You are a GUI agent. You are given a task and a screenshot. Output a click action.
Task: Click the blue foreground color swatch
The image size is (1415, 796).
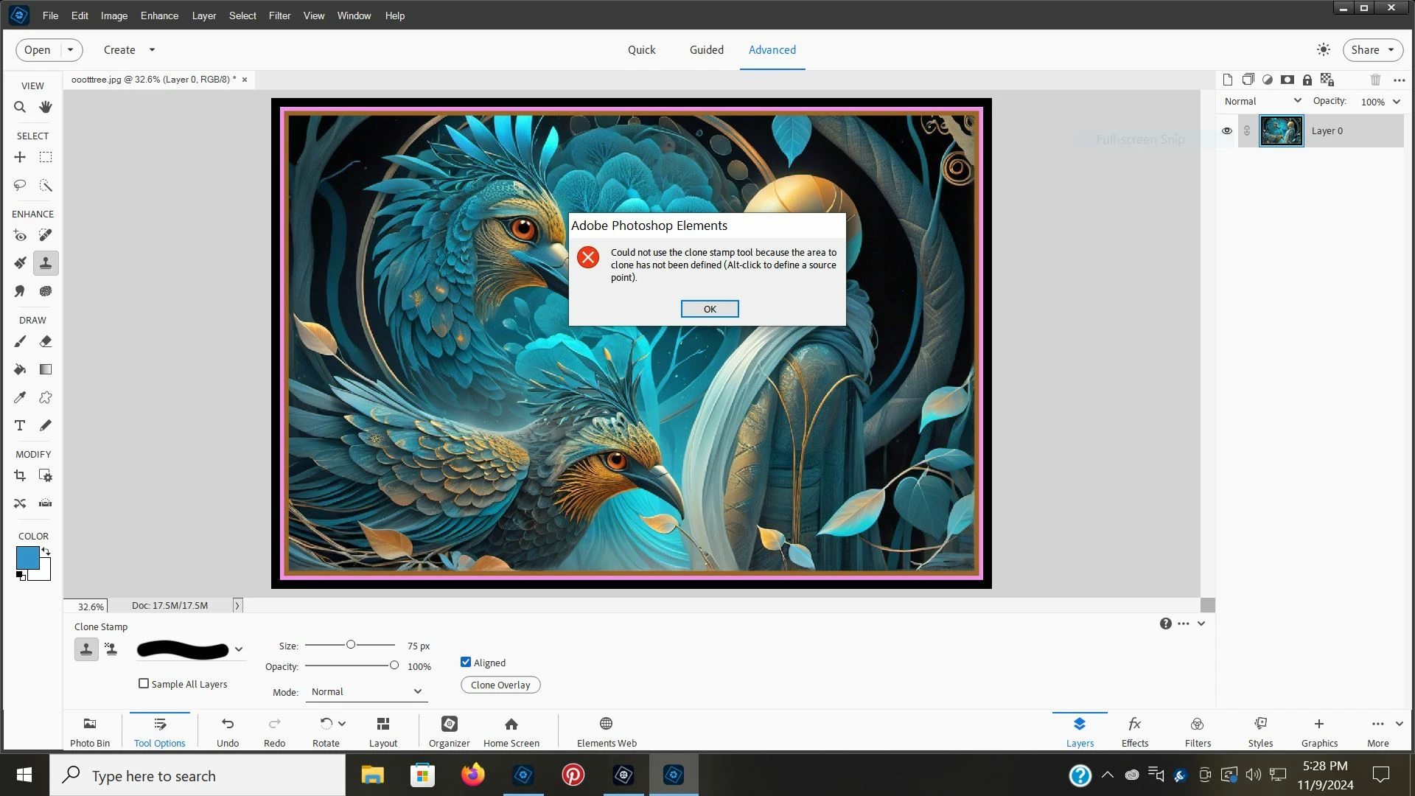coord(27,558)
